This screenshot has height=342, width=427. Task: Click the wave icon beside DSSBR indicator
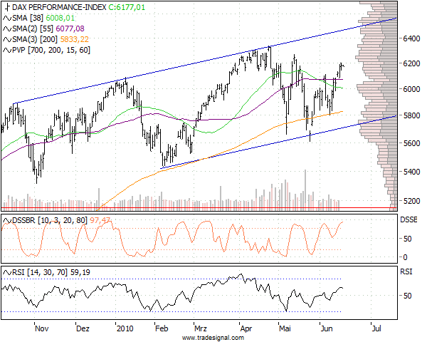click(x=7, y=221)
